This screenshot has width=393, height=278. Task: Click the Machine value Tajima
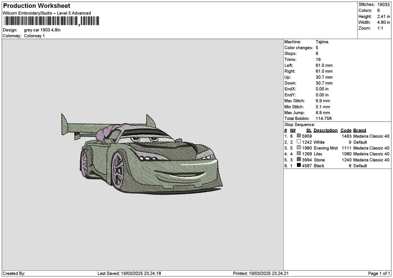322,42
